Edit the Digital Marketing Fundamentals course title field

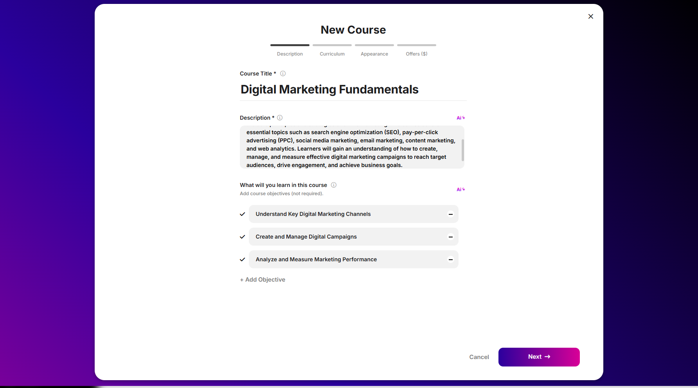click(x=353, y=90)
